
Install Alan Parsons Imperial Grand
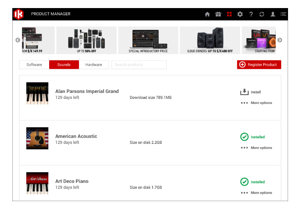tap(250, 92)
